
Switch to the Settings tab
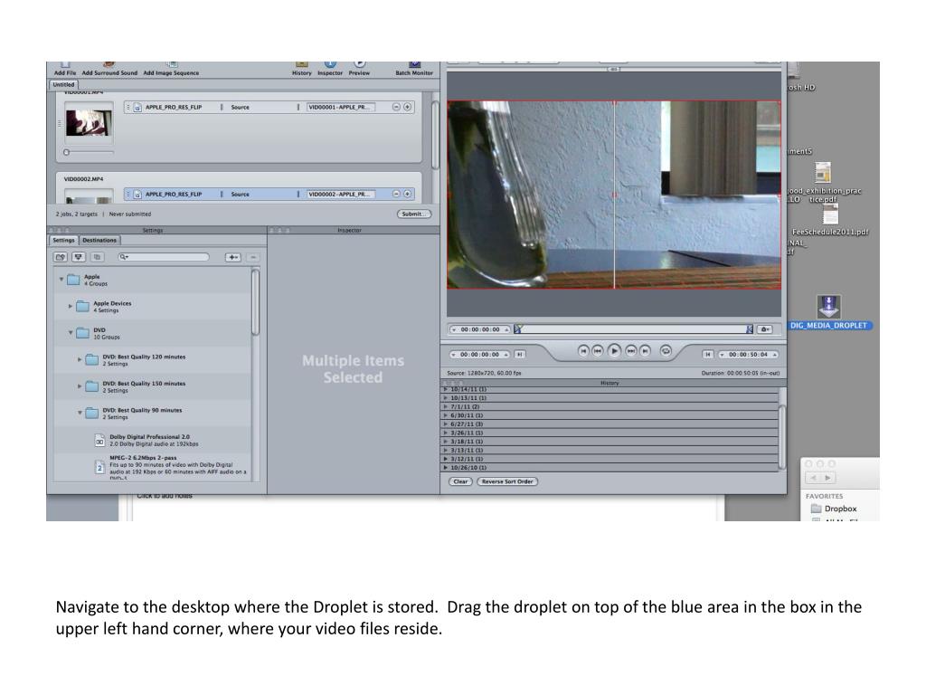coord(64,240)
